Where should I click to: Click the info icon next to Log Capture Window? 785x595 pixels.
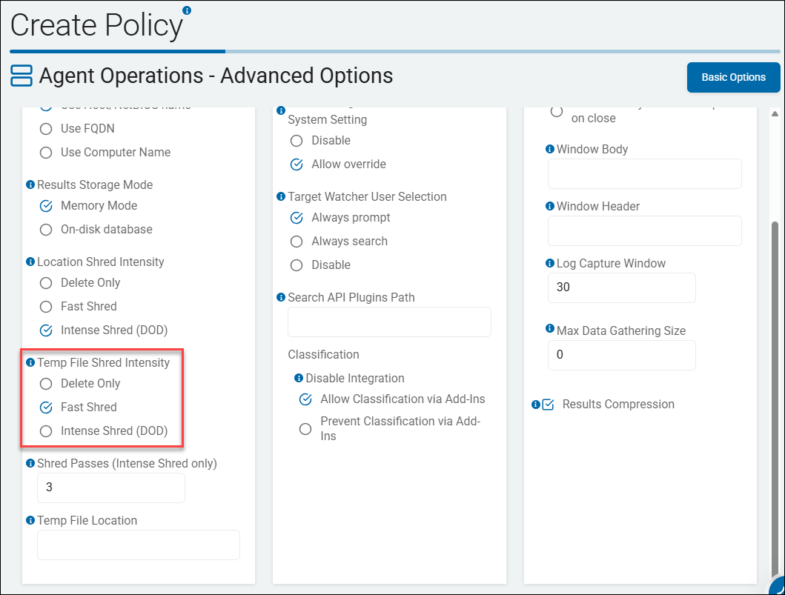[x=549, y=263]
